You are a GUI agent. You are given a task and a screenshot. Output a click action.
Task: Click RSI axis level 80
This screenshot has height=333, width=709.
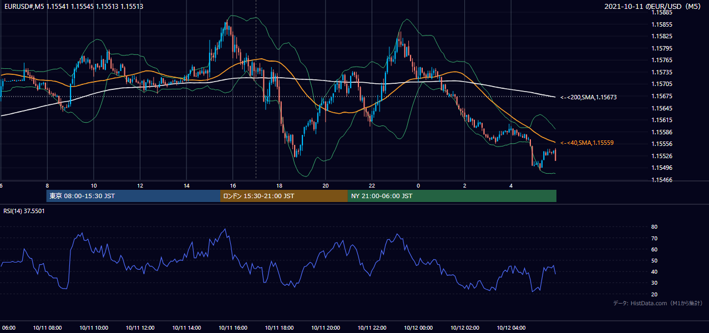pyautogui.click(x=654, y=227)
